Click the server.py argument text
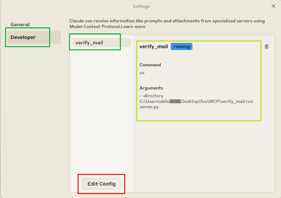The height and width of the screenshot is (198, 281). [x=149, y=107]
